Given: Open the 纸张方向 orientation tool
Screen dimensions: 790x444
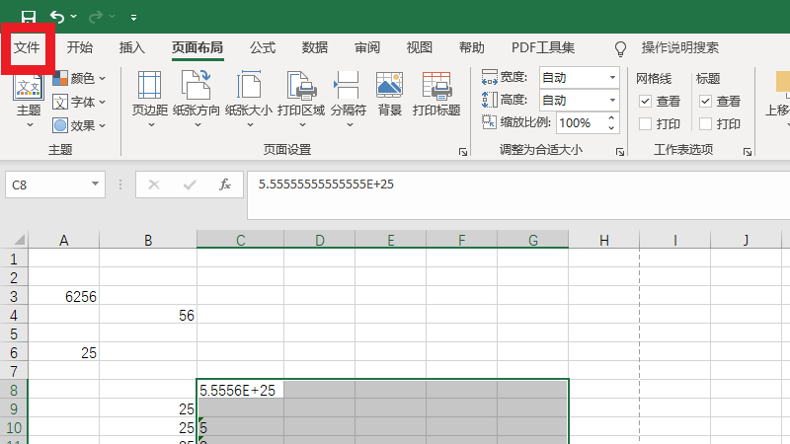Looking at the screenshot, I should (x=197, y=94).
